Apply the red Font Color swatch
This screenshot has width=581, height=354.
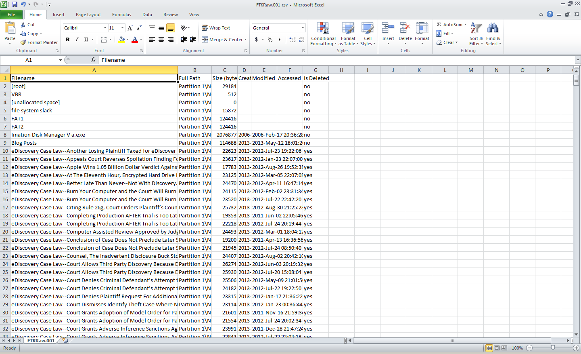pos(135,40)
